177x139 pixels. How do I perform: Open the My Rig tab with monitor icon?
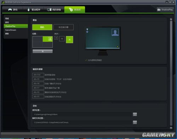(54, 10)
